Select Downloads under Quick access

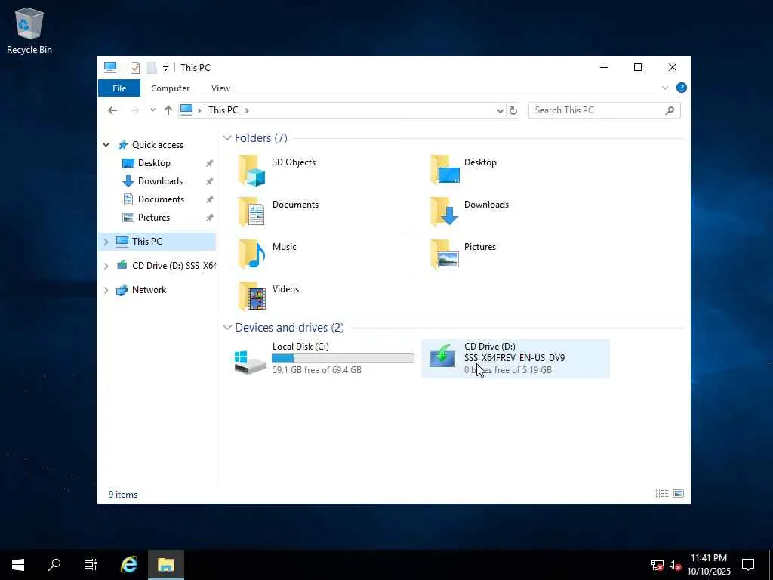(x=160, y=181)
